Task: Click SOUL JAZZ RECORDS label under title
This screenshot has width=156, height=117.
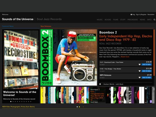Action: (110, 44)
